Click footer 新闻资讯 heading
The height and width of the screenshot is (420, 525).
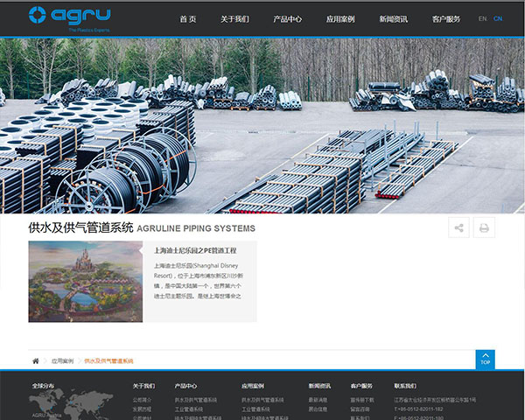319,385
